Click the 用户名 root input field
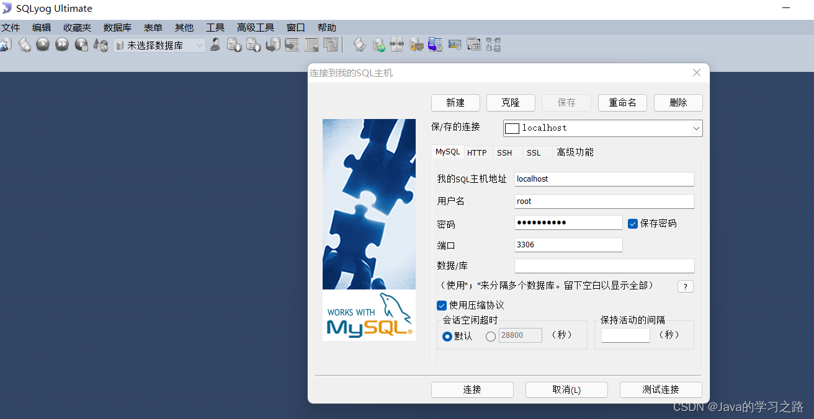The height and width of the screenshot is (419, 814). click(x=604, y=201)
